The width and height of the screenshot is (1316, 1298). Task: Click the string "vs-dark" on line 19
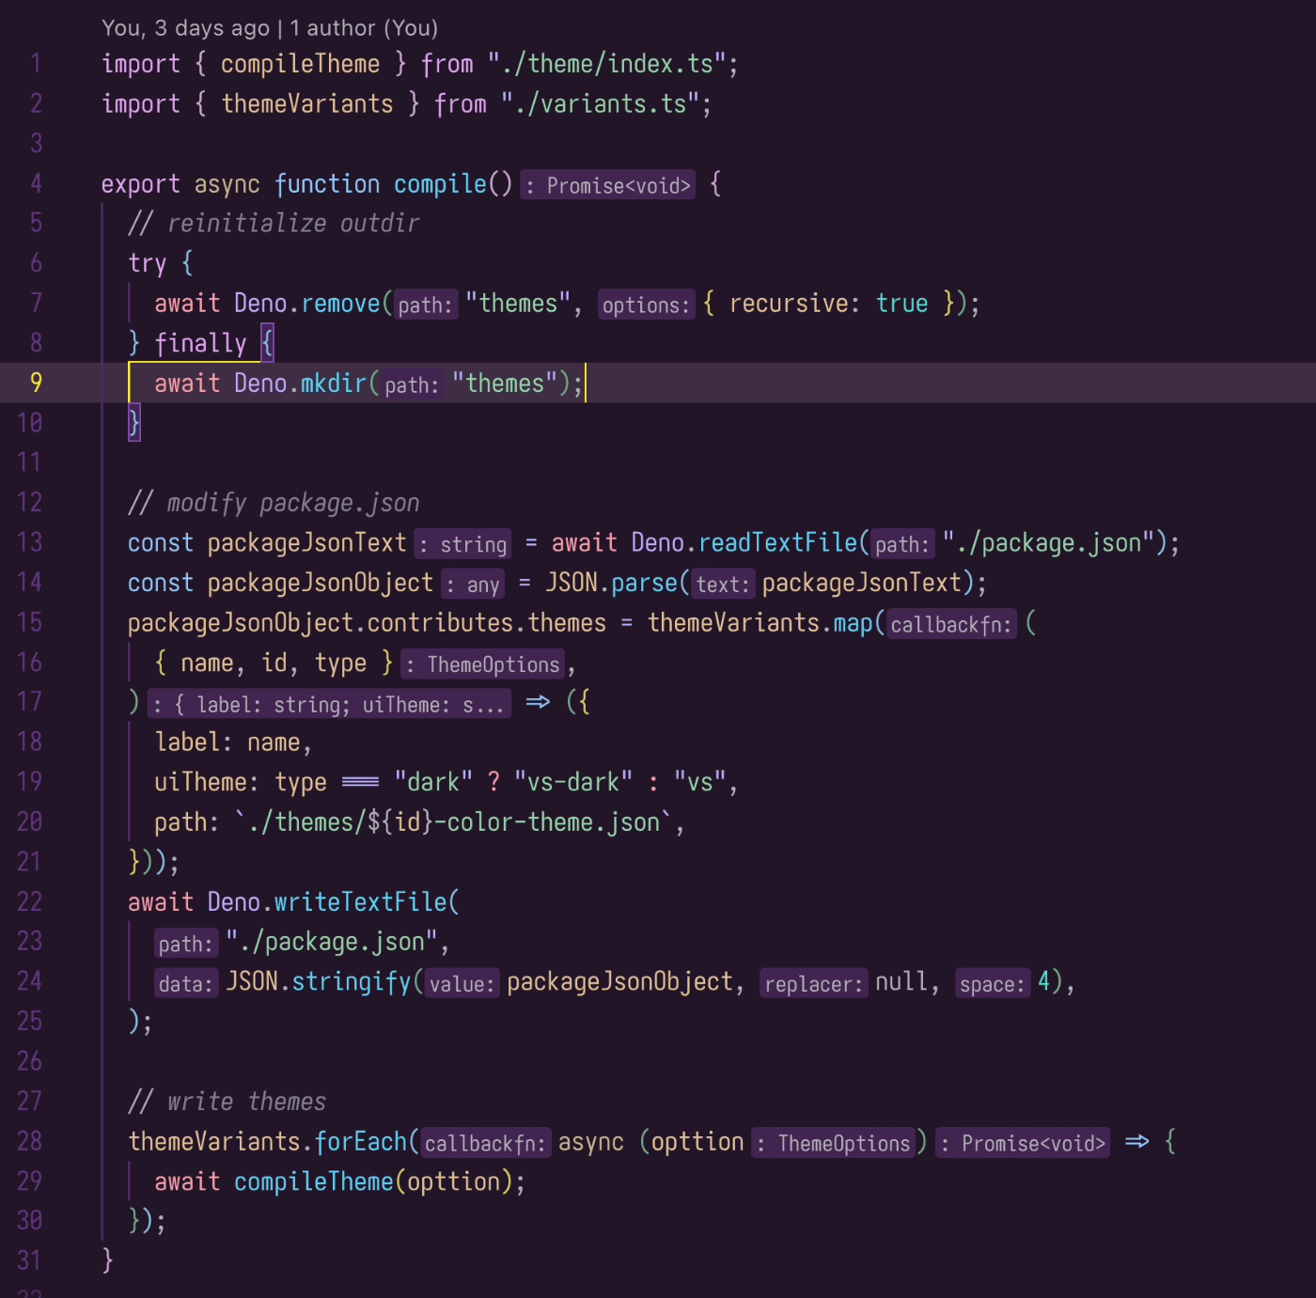(573, 782)
